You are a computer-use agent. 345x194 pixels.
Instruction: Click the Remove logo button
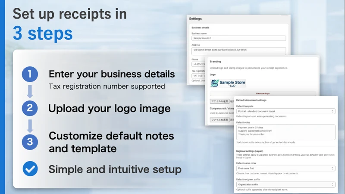263,94
